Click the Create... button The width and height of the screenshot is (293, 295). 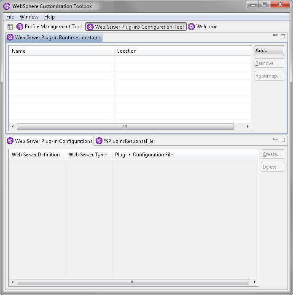[273, 154]
